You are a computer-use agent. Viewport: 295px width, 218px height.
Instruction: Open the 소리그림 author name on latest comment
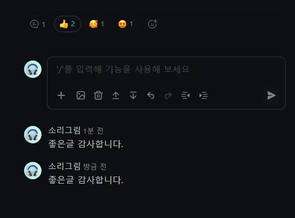[x=64, y=166]
